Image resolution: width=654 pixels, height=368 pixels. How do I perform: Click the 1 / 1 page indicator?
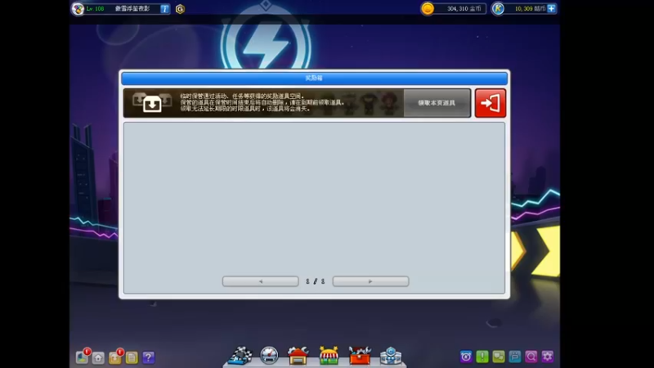click(316, 281)
